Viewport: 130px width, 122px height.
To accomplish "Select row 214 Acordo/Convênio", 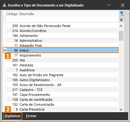I will click(x=62, y=31).
